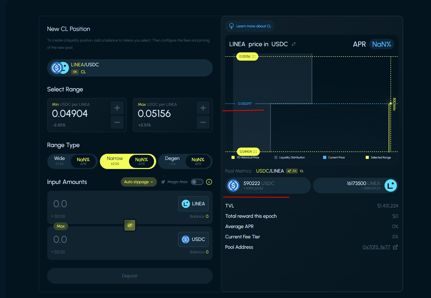Click the Magic Max info icon
The image size is (431, 298).
[x=209, y=182]
